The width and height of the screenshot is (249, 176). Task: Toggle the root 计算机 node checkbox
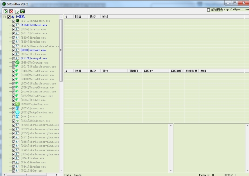pos(9,17)
